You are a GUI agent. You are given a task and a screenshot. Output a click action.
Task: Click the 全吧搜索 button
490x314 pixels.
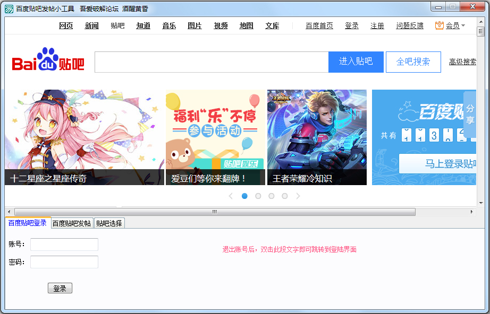(413, 62)
